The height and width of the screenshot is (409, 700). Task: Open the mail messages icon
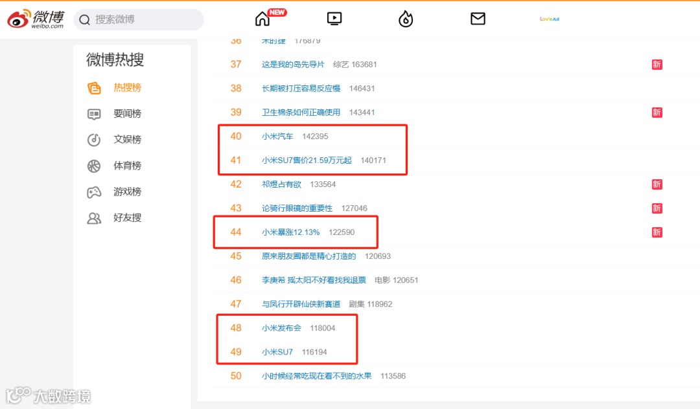click(x=478, y=19)
